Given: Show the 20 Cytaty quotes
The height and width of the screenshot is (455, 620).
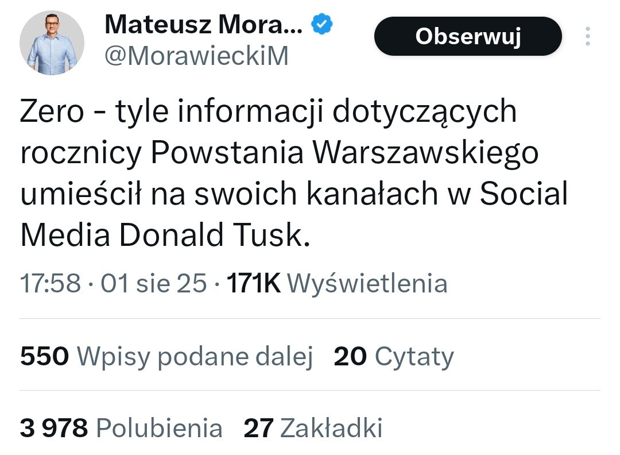Looking at the screenshot, I should click(x=394, y=357).
